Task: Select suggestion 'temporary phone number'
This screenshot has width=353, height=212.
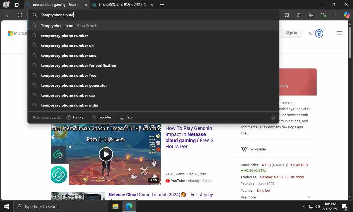Action: [153, 36]
